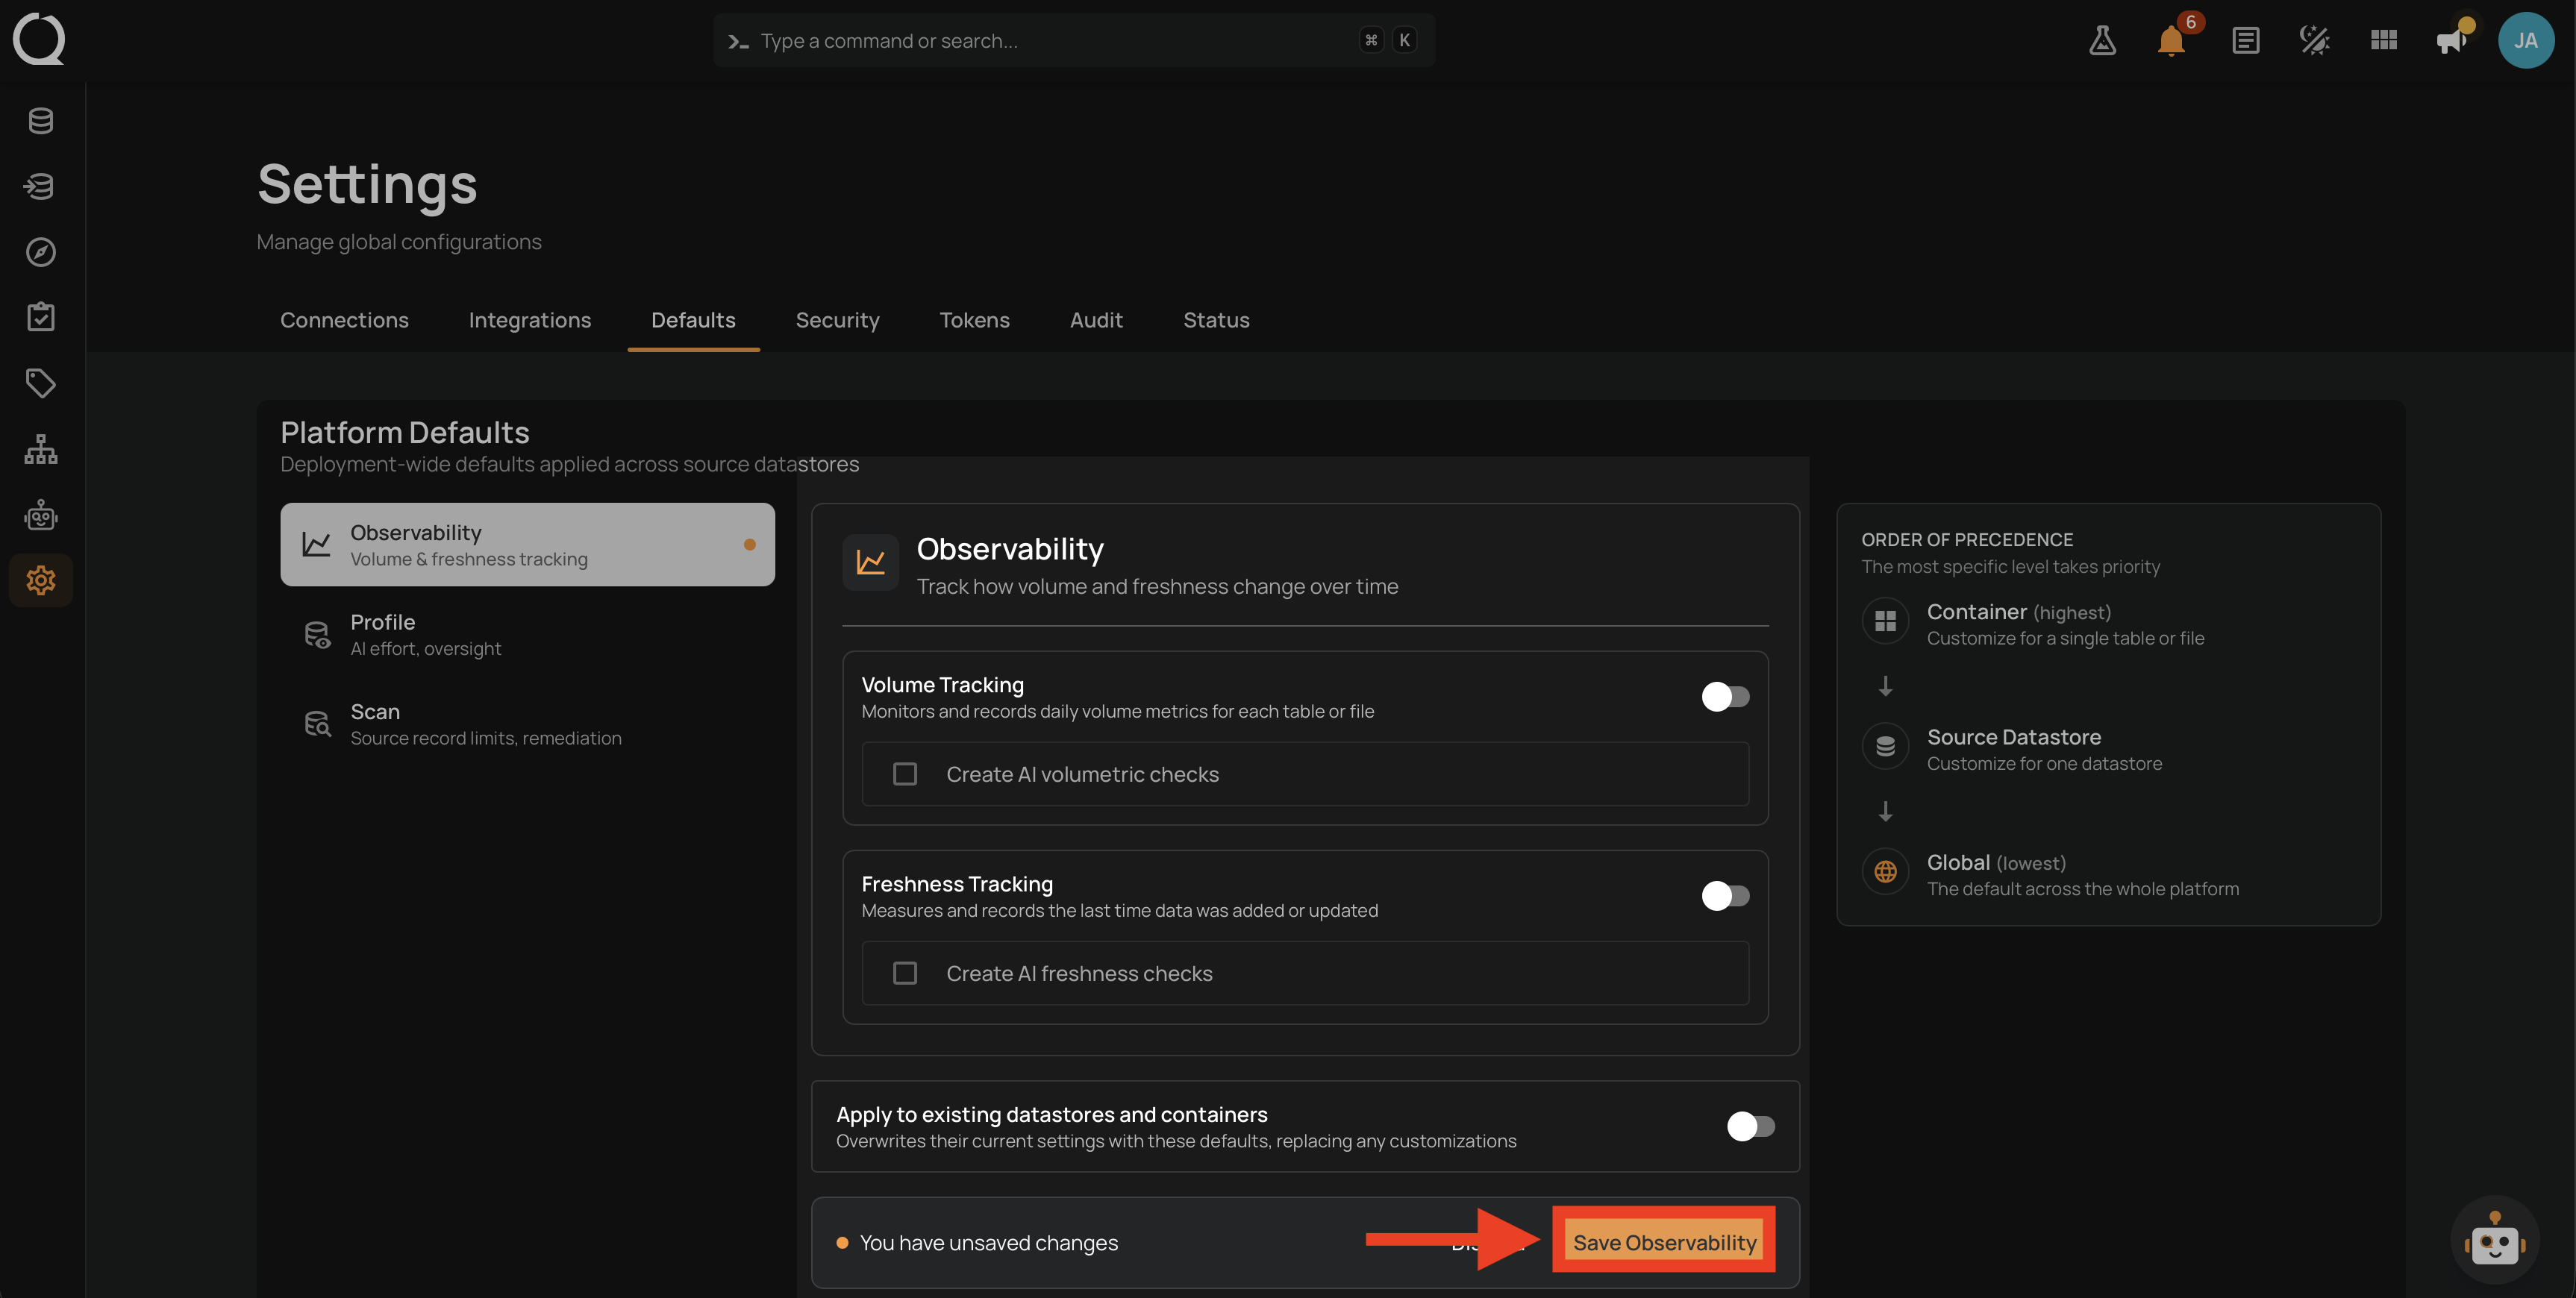2576x1298 pixels.
Task: Check Create AI volumetric checks
Action: (904, 774)
